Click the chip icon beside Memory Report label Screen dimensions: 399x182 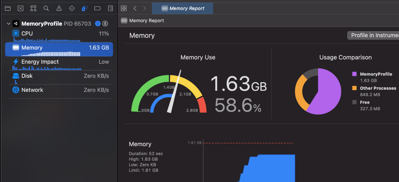[124, 20]
